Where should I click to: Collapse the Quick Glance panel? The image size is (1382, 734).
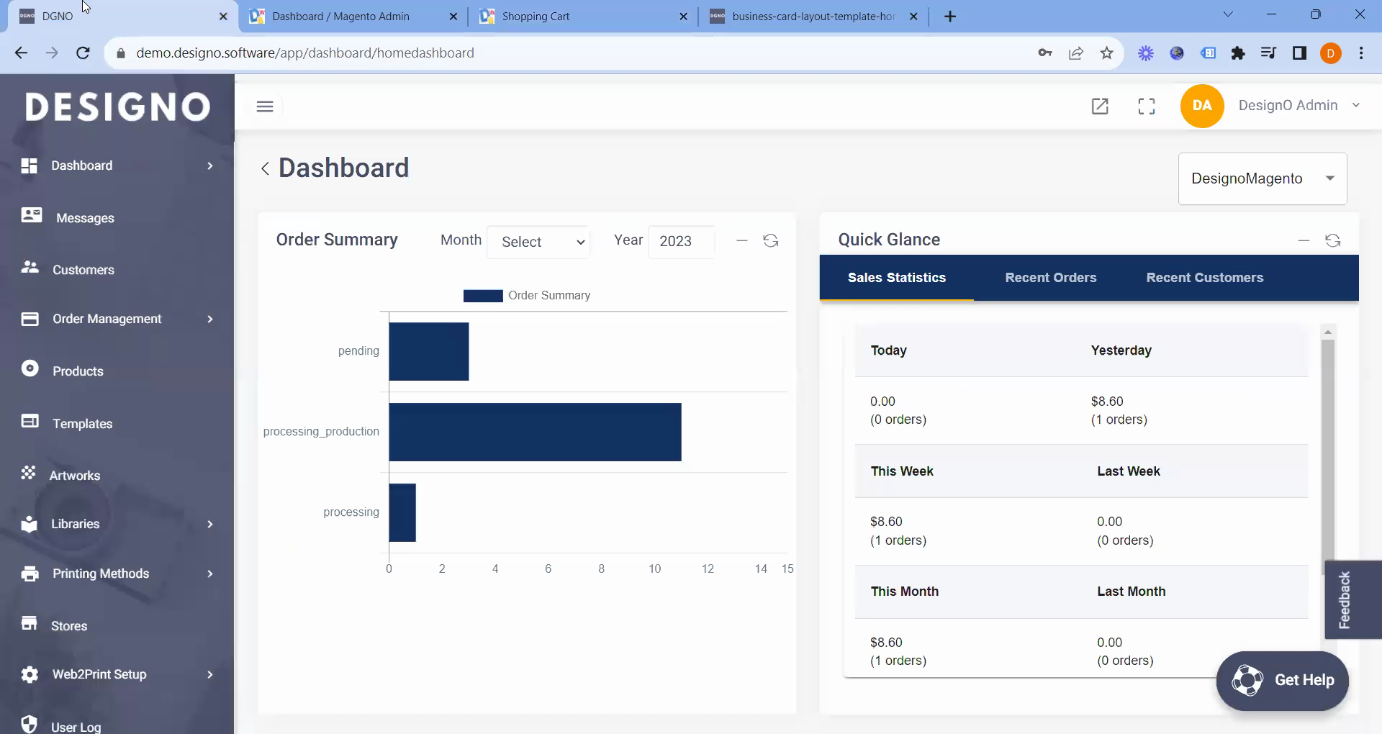(1304, 240)
